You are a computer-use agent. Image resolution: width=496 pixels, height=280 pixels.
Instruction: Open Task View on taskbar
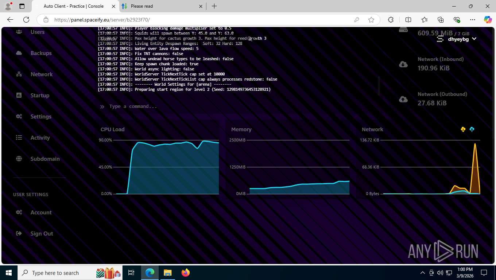[132, 273]
